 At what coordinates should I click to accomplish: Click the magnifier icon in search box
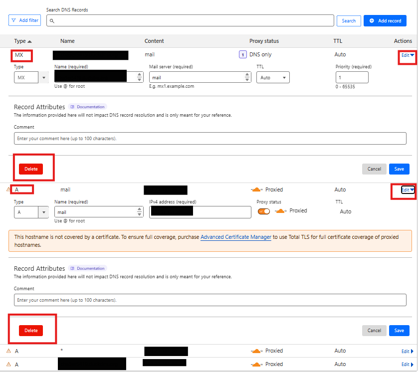tap(52, 21)
